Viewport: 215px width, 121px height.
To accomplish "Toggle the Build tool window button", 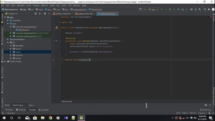I will tap(32, 110).
